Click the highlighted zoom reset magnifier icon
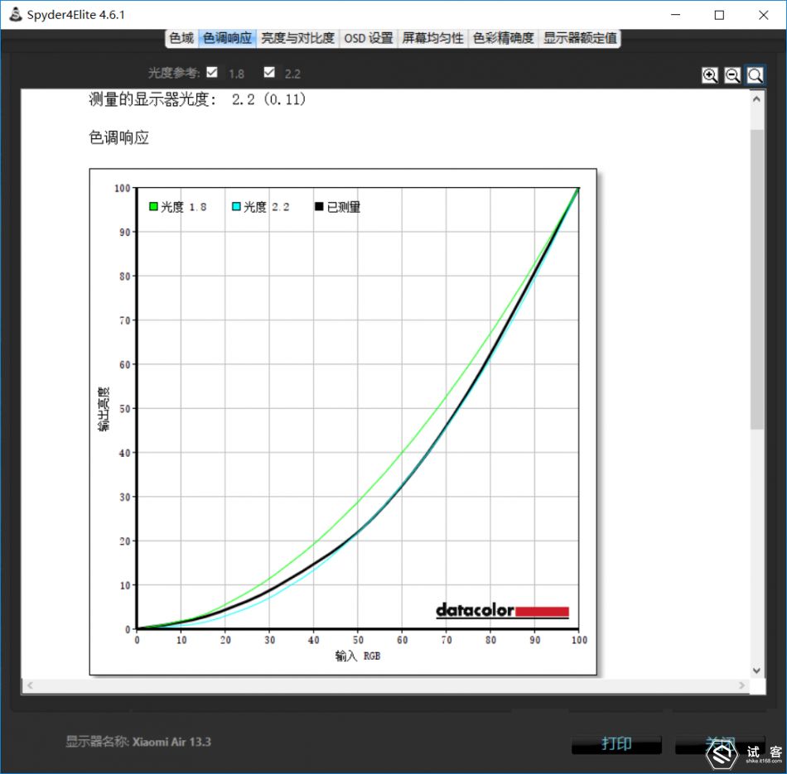The image size is (787, 774). [755, 75]
